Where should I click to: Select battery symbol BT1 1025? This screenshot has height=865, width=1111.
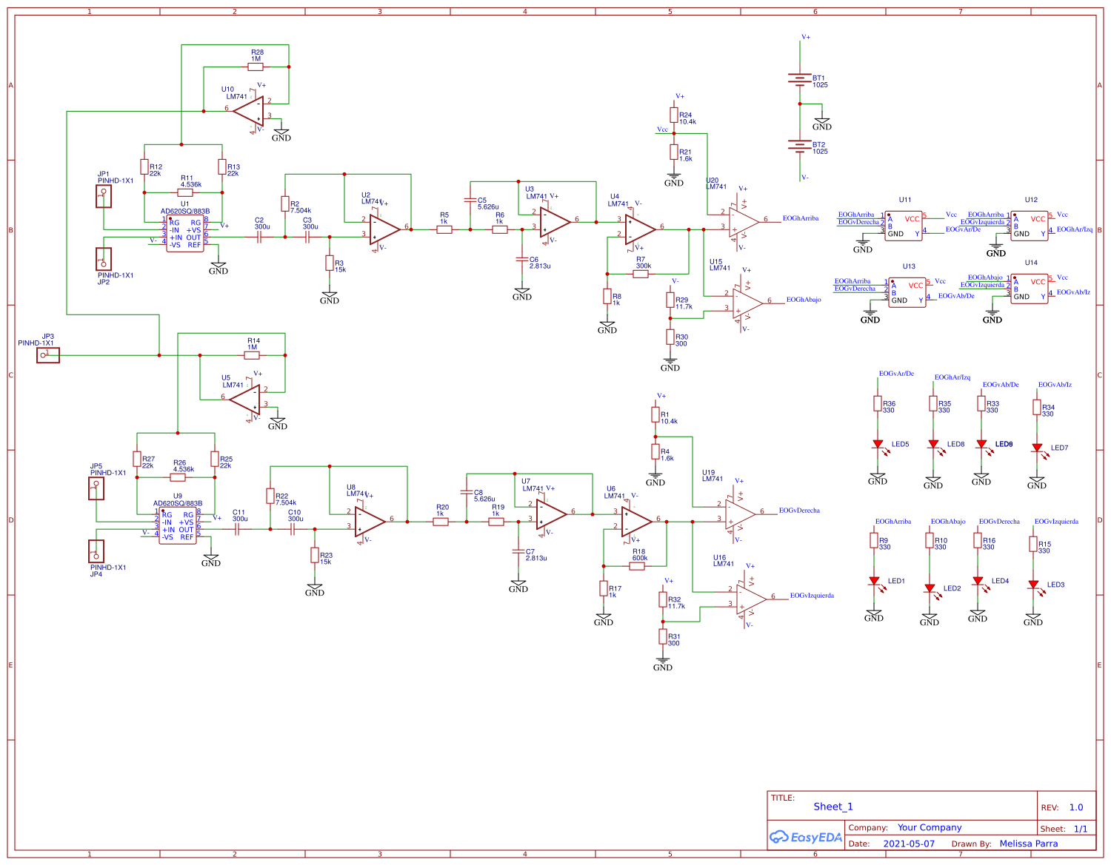click(798, 79)
